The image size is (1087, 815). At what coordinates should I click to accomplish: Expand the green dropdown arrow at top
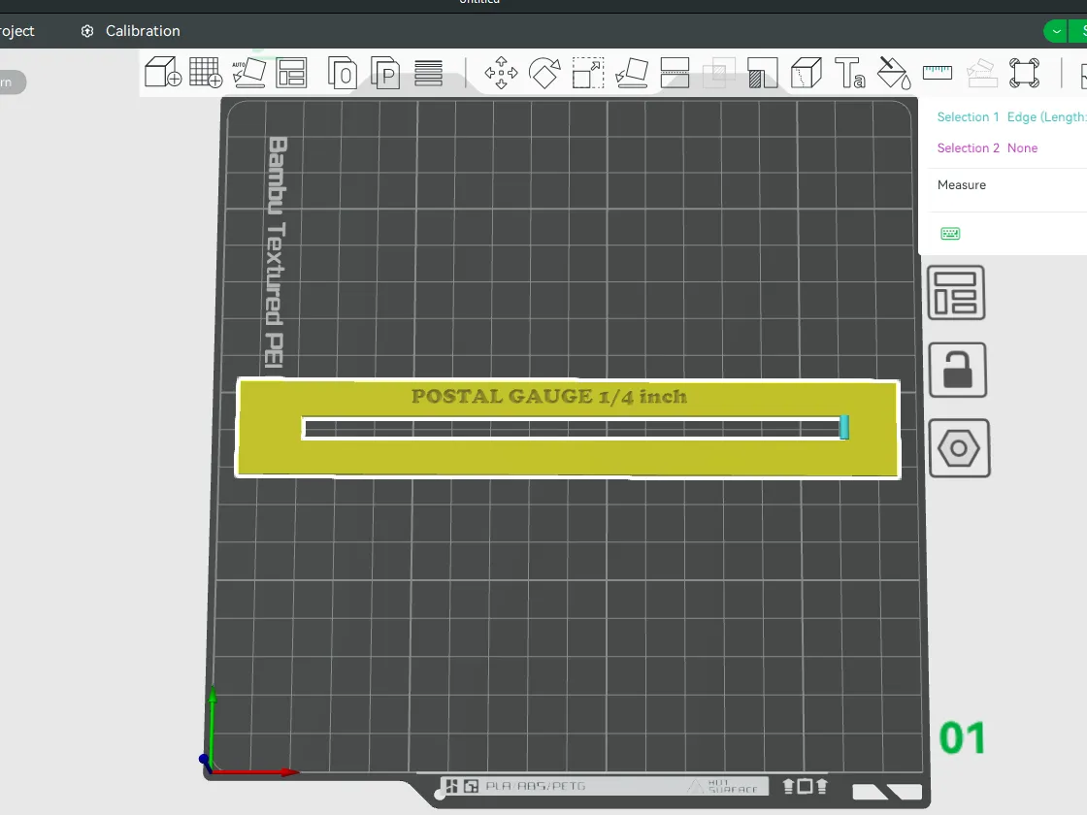tap(1056, 31)
